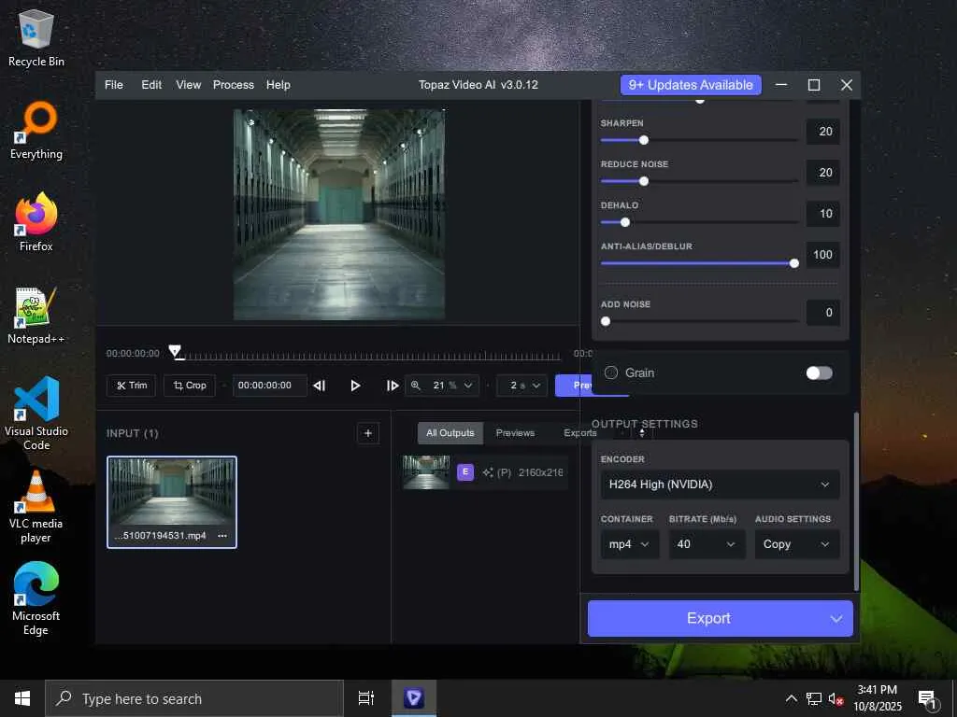957x717 pixels.
Task: Click the main Export button
Action: pos(707,618)
